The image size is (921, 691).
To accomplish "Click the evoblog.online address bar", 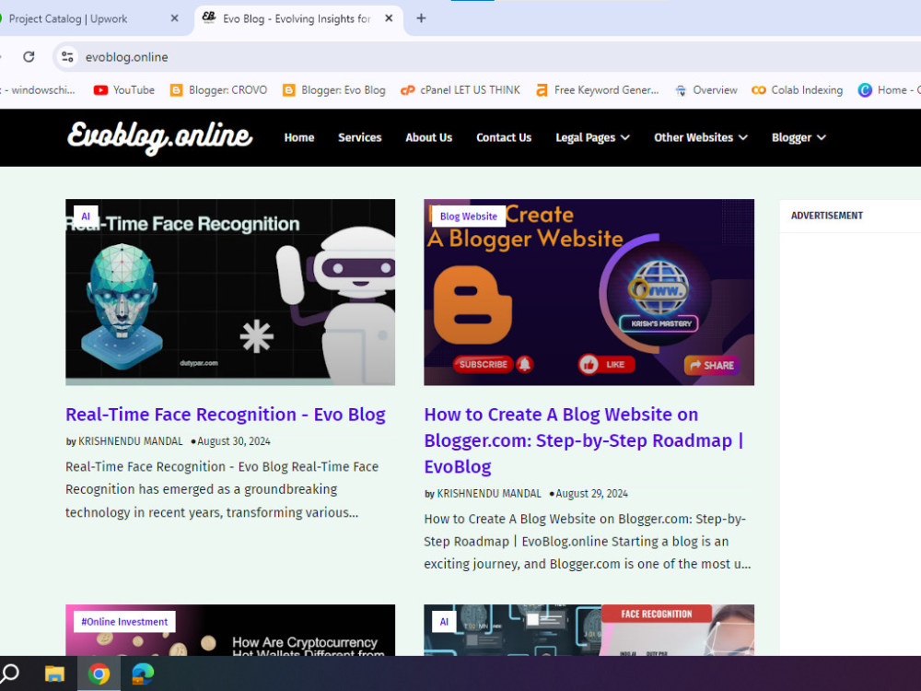I will 487,57.
